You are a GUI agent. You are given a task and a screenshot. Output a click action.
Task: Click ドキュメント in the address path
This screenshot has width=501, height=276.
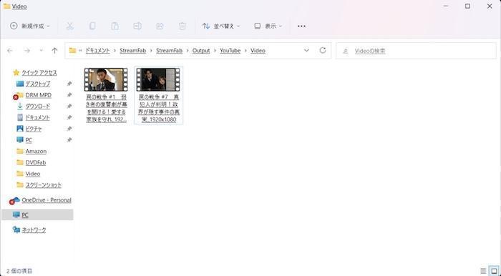click(97, 51)
